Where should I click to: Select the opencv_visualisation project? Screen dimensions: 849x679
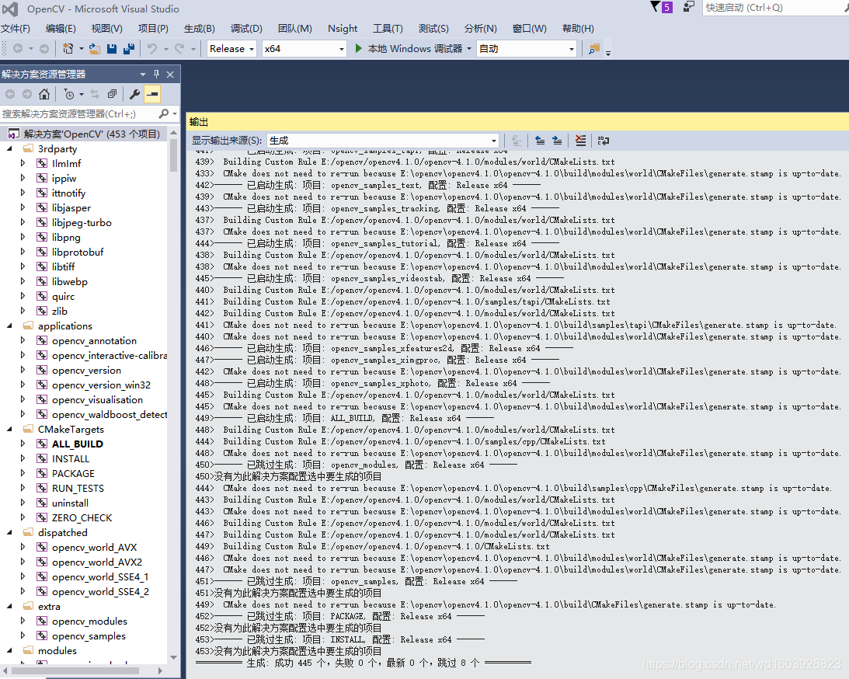[97, 399]
